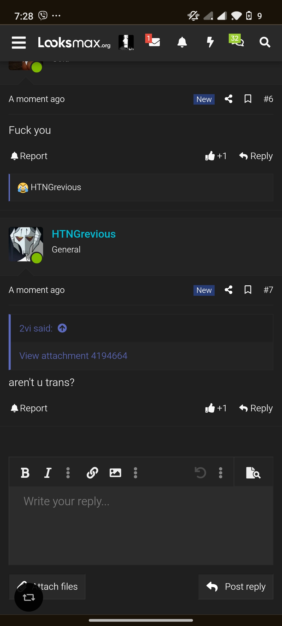Open View attachment 4194664 link
282x626 pixels.
point(73,356)
